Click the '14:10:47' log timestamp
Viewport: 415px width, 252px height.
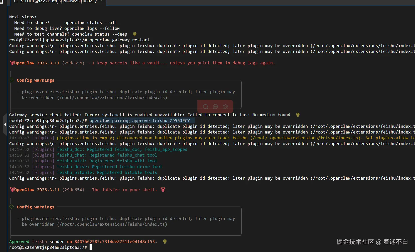(19, 138)
